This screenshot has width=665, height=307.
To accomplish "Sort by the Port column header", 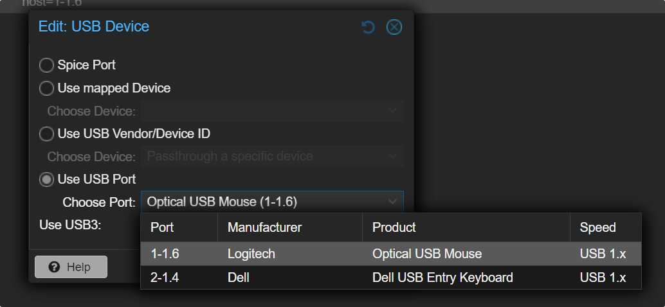I will click(x=162, y=227).
